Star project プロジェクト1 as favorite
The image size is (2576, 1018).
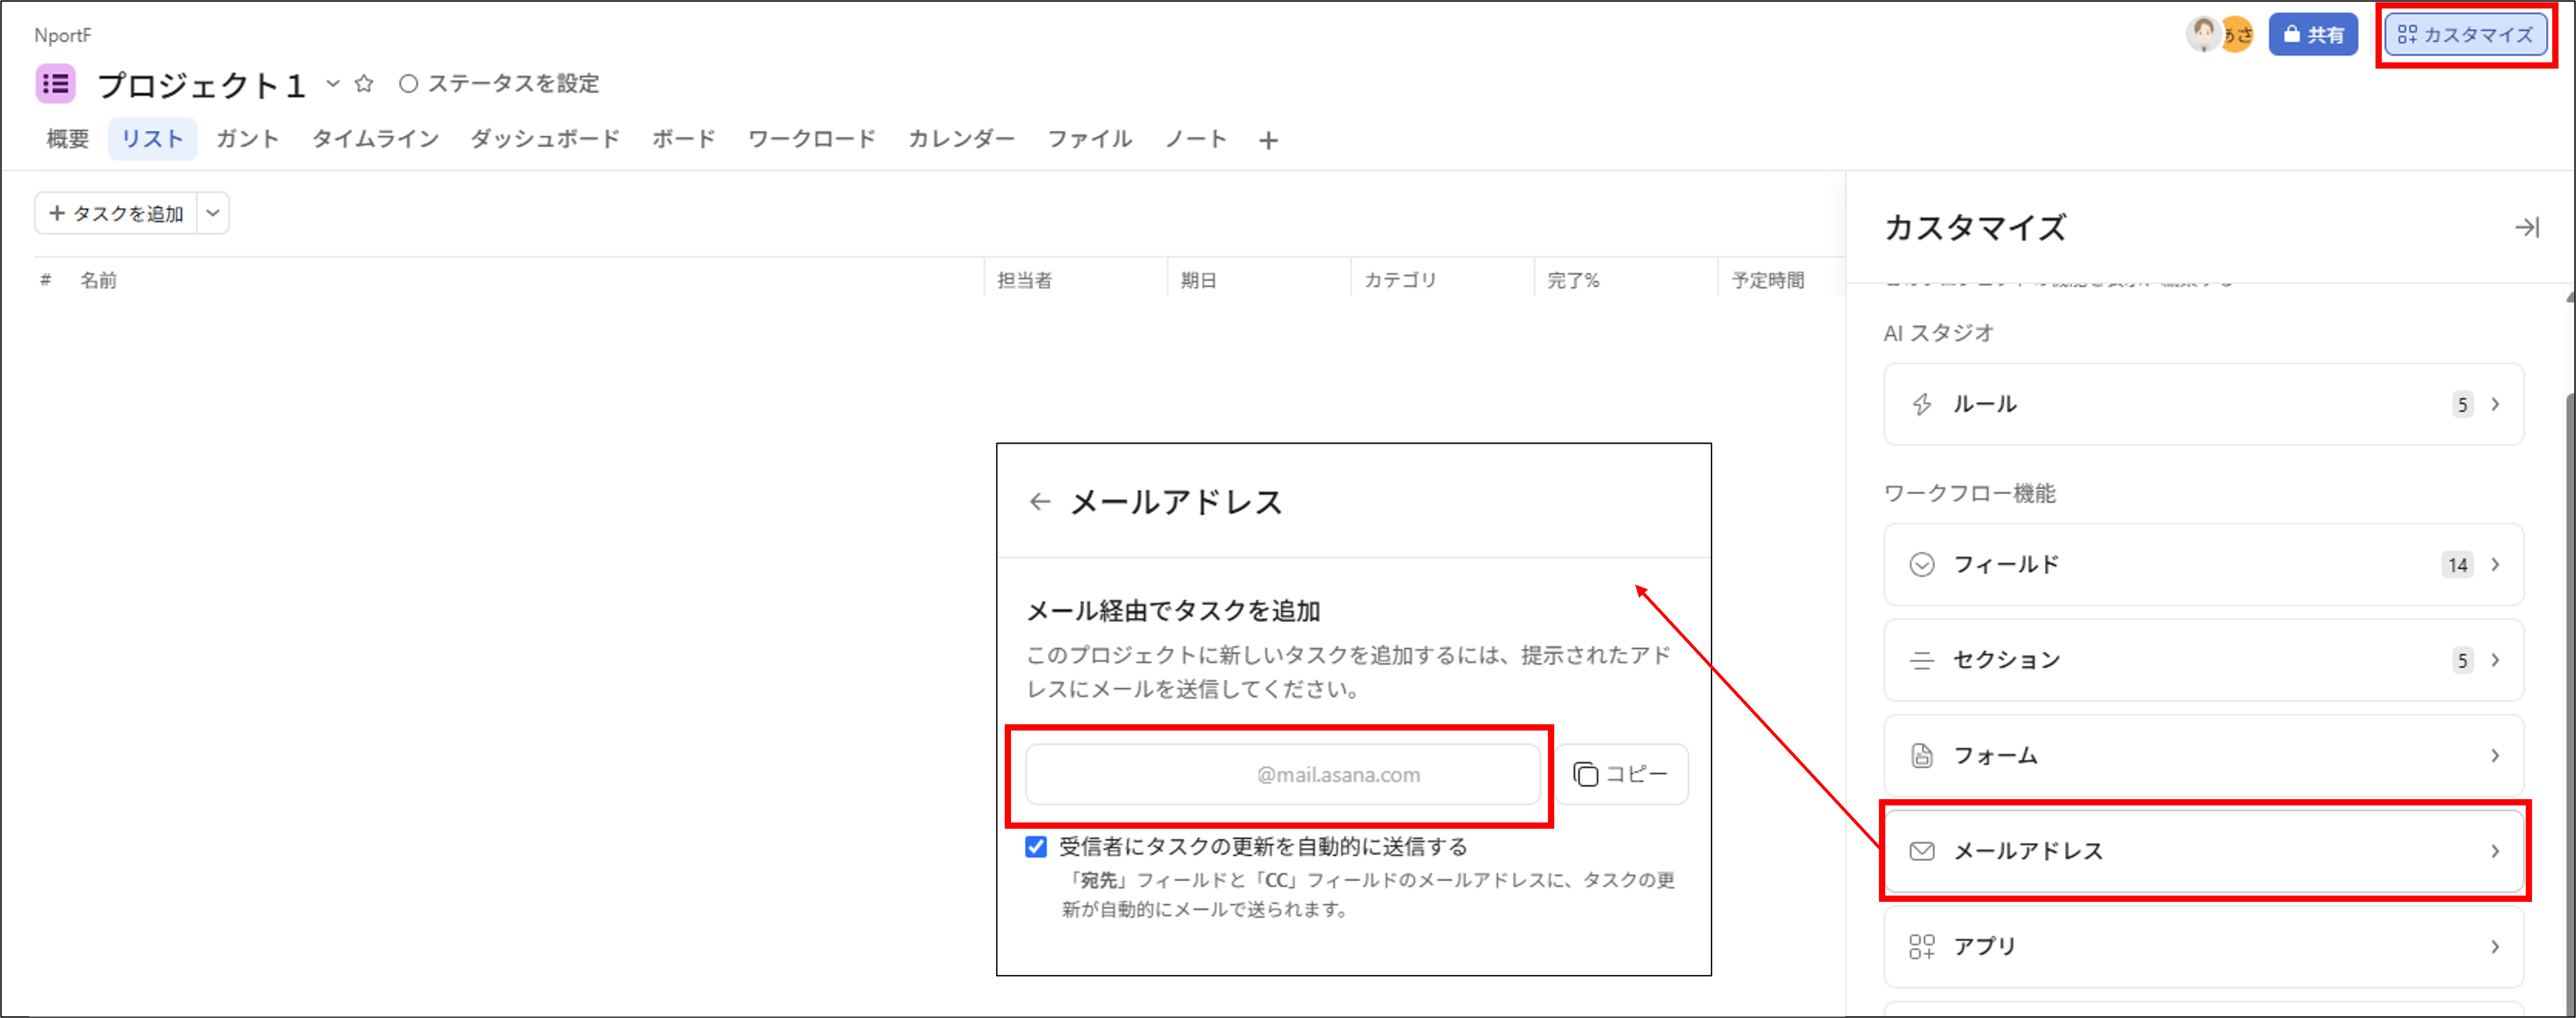pos(364,83)
